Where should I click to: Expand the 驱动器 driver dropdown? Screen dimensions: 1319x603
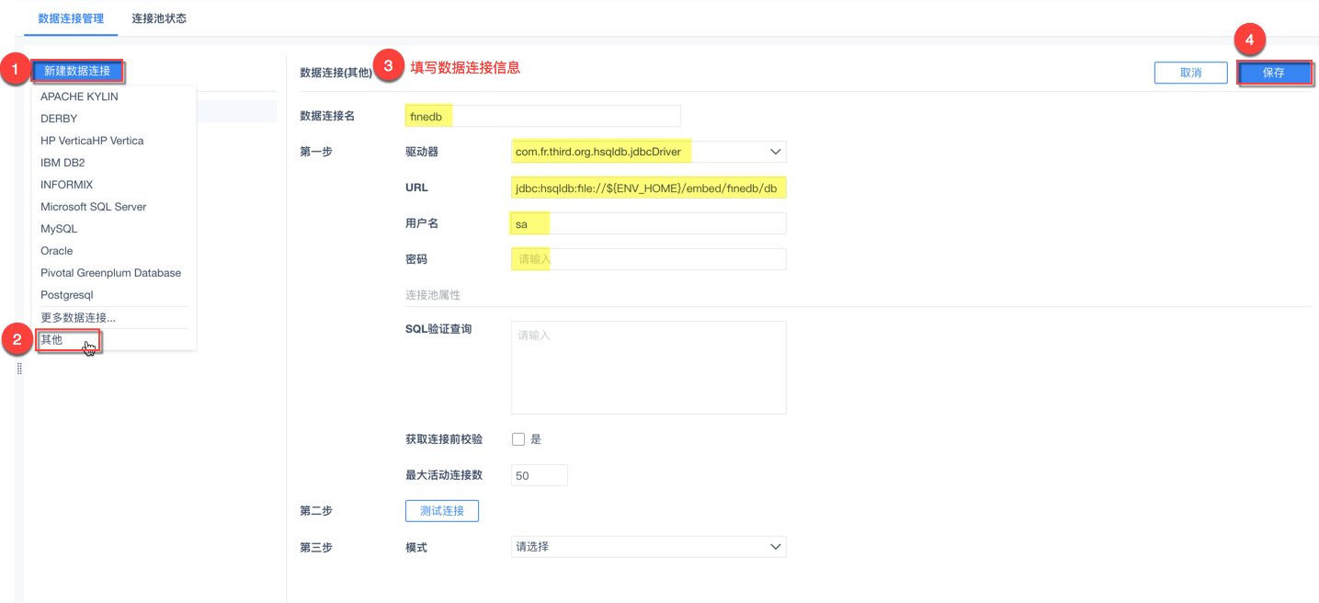648,152
